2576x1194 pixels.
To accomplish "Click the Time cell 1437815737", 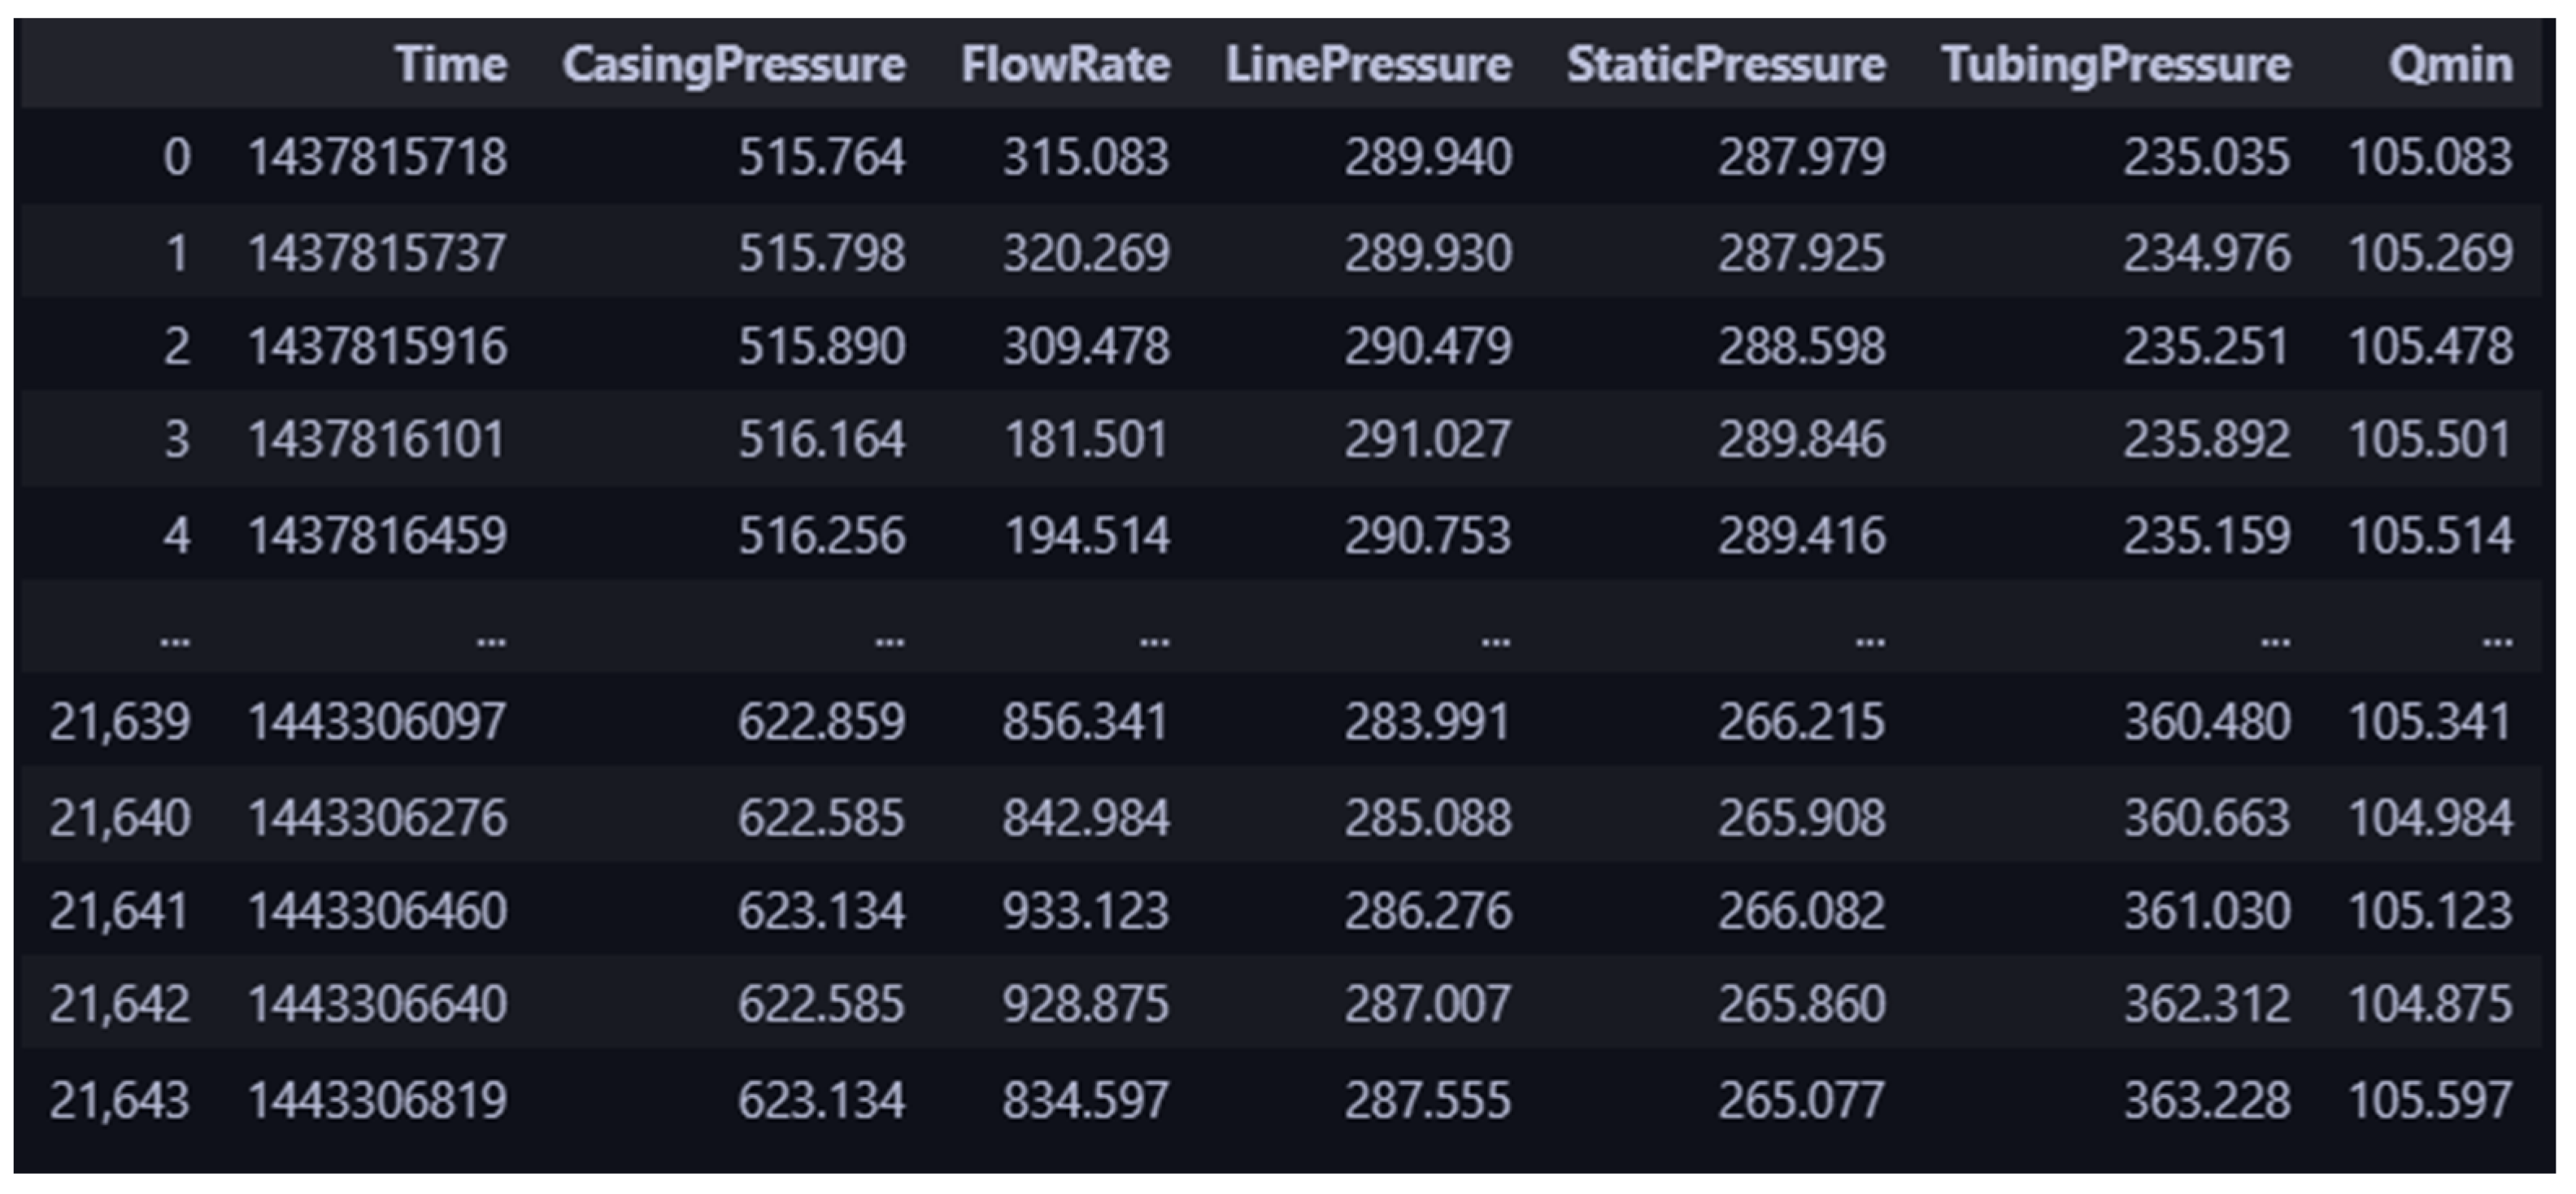I will click(x=377, y=252).
